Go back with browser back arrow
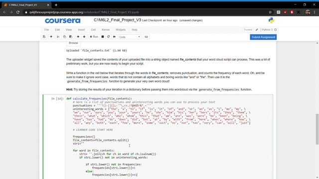 [4, 12]
